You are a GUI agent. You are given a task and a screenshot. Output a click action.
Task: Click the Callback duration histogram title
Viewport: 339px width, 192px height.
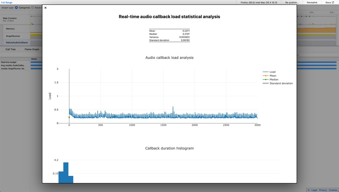click(x=169, y=148)
